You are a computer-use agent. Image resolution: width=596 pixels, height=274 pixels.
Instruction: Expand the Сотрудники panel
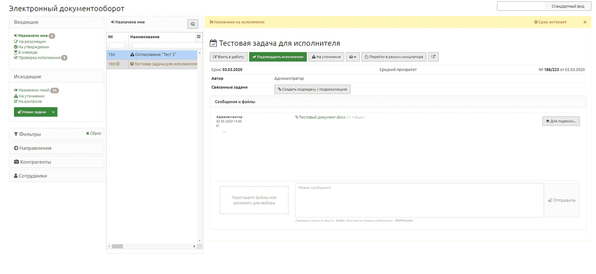tap(56, 176)
